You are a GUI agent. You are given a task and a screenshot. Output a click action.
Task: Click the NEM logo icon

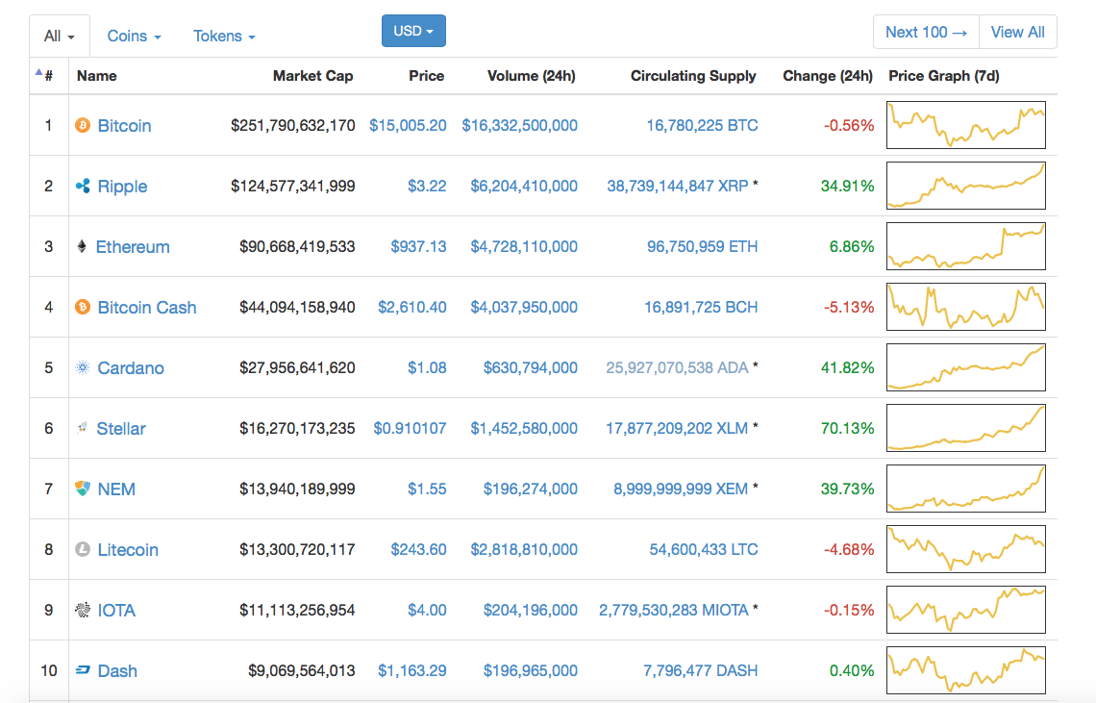coord(82,489)
